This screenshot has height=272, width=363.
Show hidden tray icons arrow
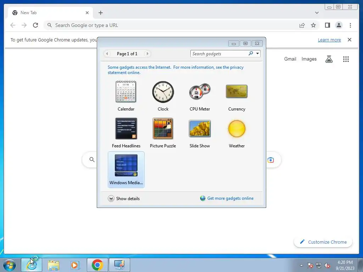click(x=301, y=265)
